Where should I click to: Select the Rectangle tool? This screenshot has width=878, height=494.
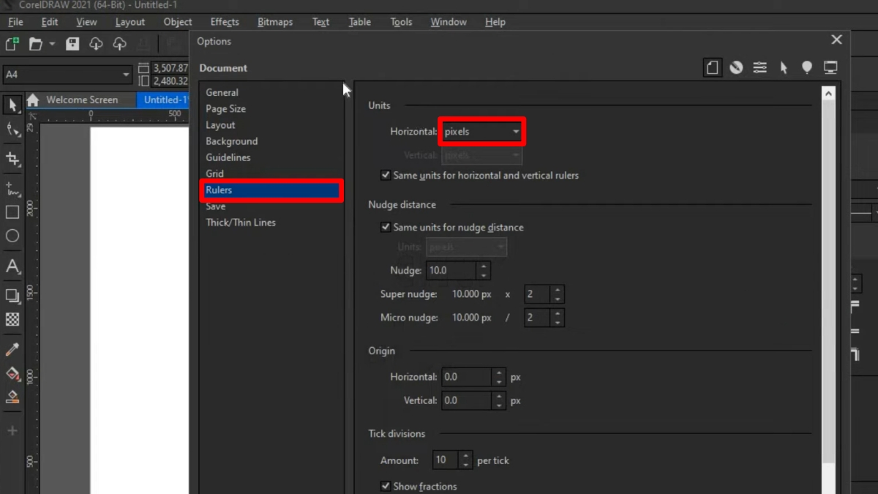[12, 212]
